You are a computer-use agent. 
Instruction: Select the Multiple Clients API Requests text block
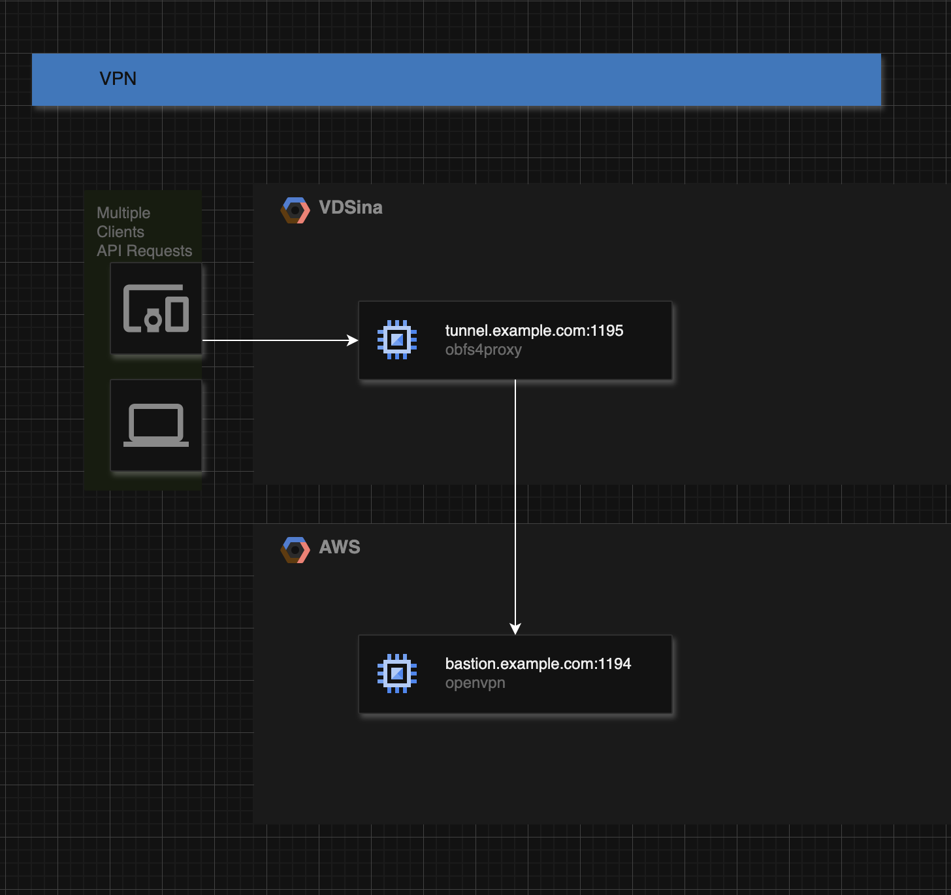pos(144,231)
